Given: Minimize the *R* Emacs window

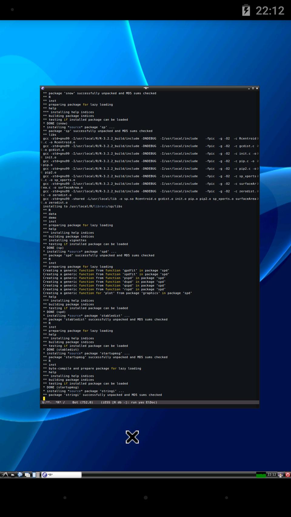Looking at the screenshot, I should tap(249, 88).
